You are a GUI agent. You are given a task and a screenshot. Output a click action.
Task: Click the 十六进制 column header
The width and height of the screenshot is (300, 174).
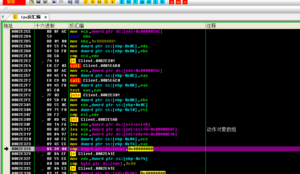coord(51,26)
